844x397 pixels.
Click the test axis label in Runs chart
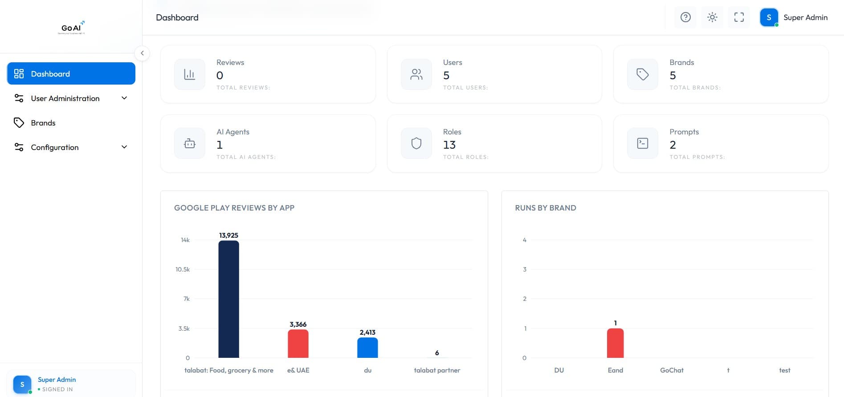coord(785,370)
